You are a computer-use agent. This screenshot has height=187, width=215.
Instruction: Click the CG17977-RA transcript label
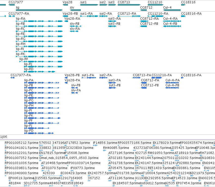click(19, 14)
